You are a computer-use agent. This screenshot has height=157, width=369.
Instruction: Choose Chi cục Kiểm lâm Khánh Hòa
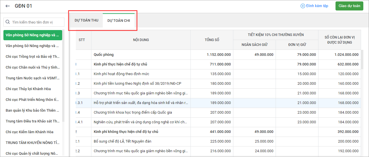[x=30, y=132]
